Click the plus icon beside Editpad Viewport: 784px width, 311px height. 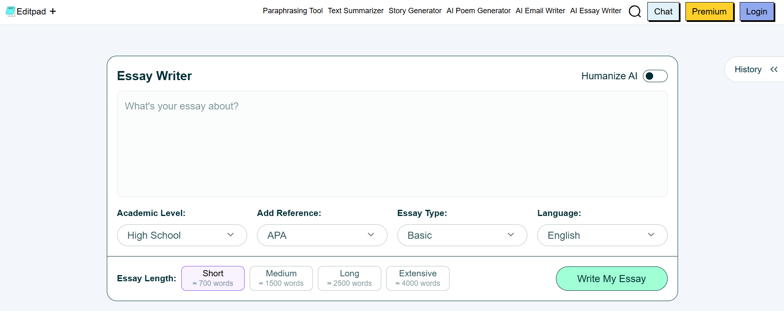coord(53,11)
